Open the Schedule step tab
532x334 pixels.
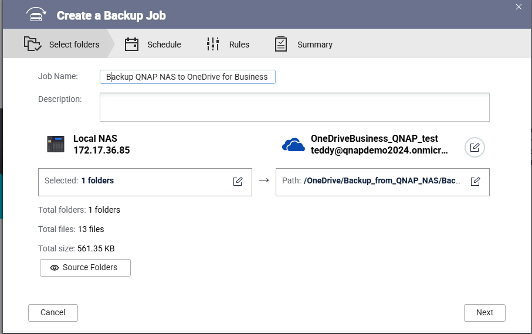point(164,45)
